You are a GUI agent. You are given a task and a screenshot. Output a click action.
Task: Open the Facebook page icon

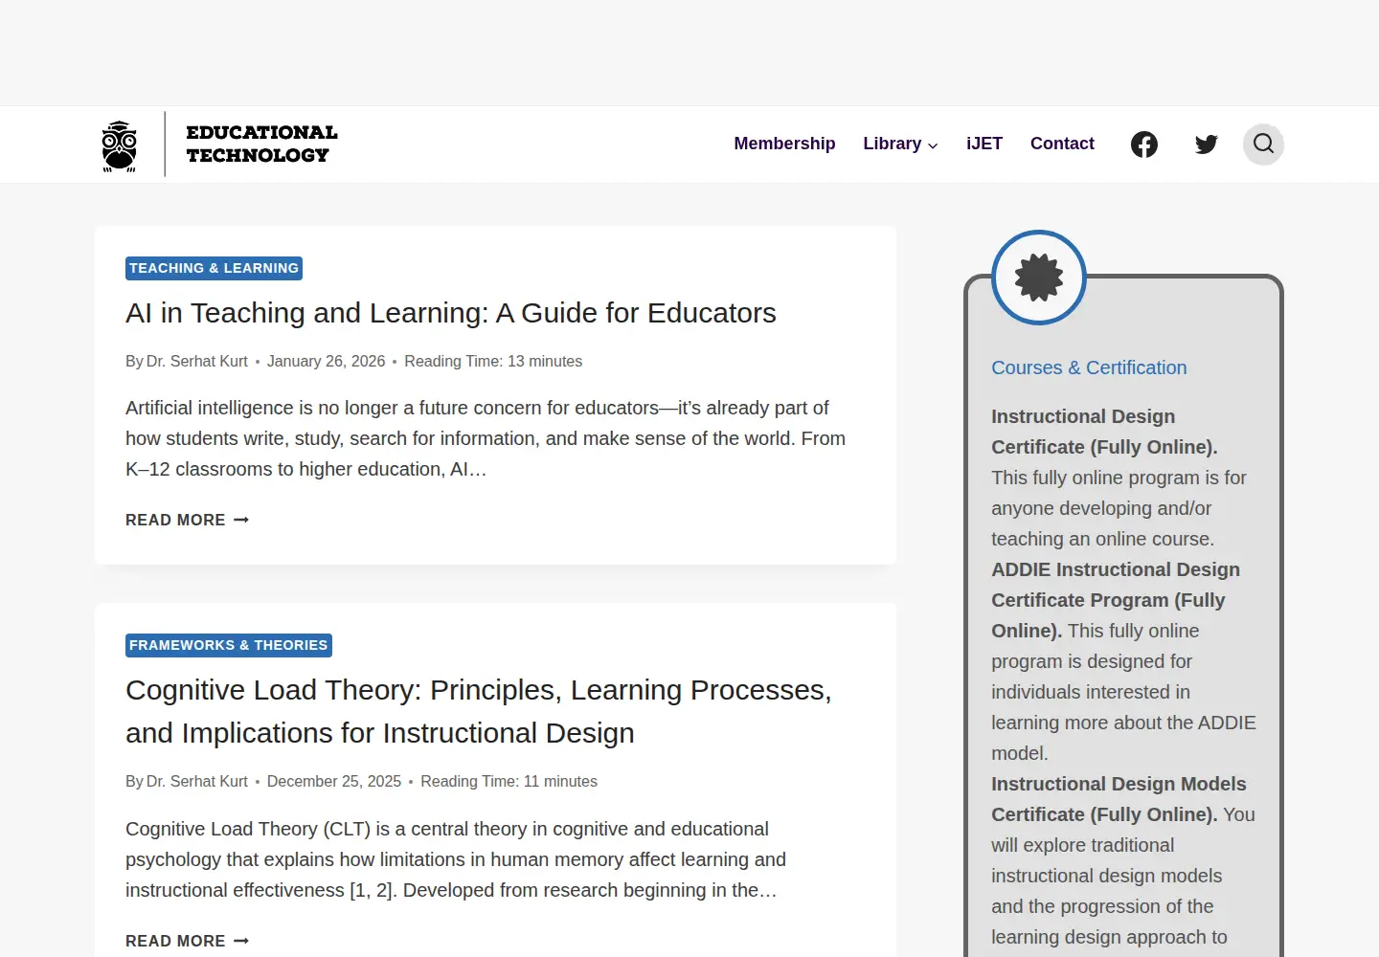(x=1144, y=145)
